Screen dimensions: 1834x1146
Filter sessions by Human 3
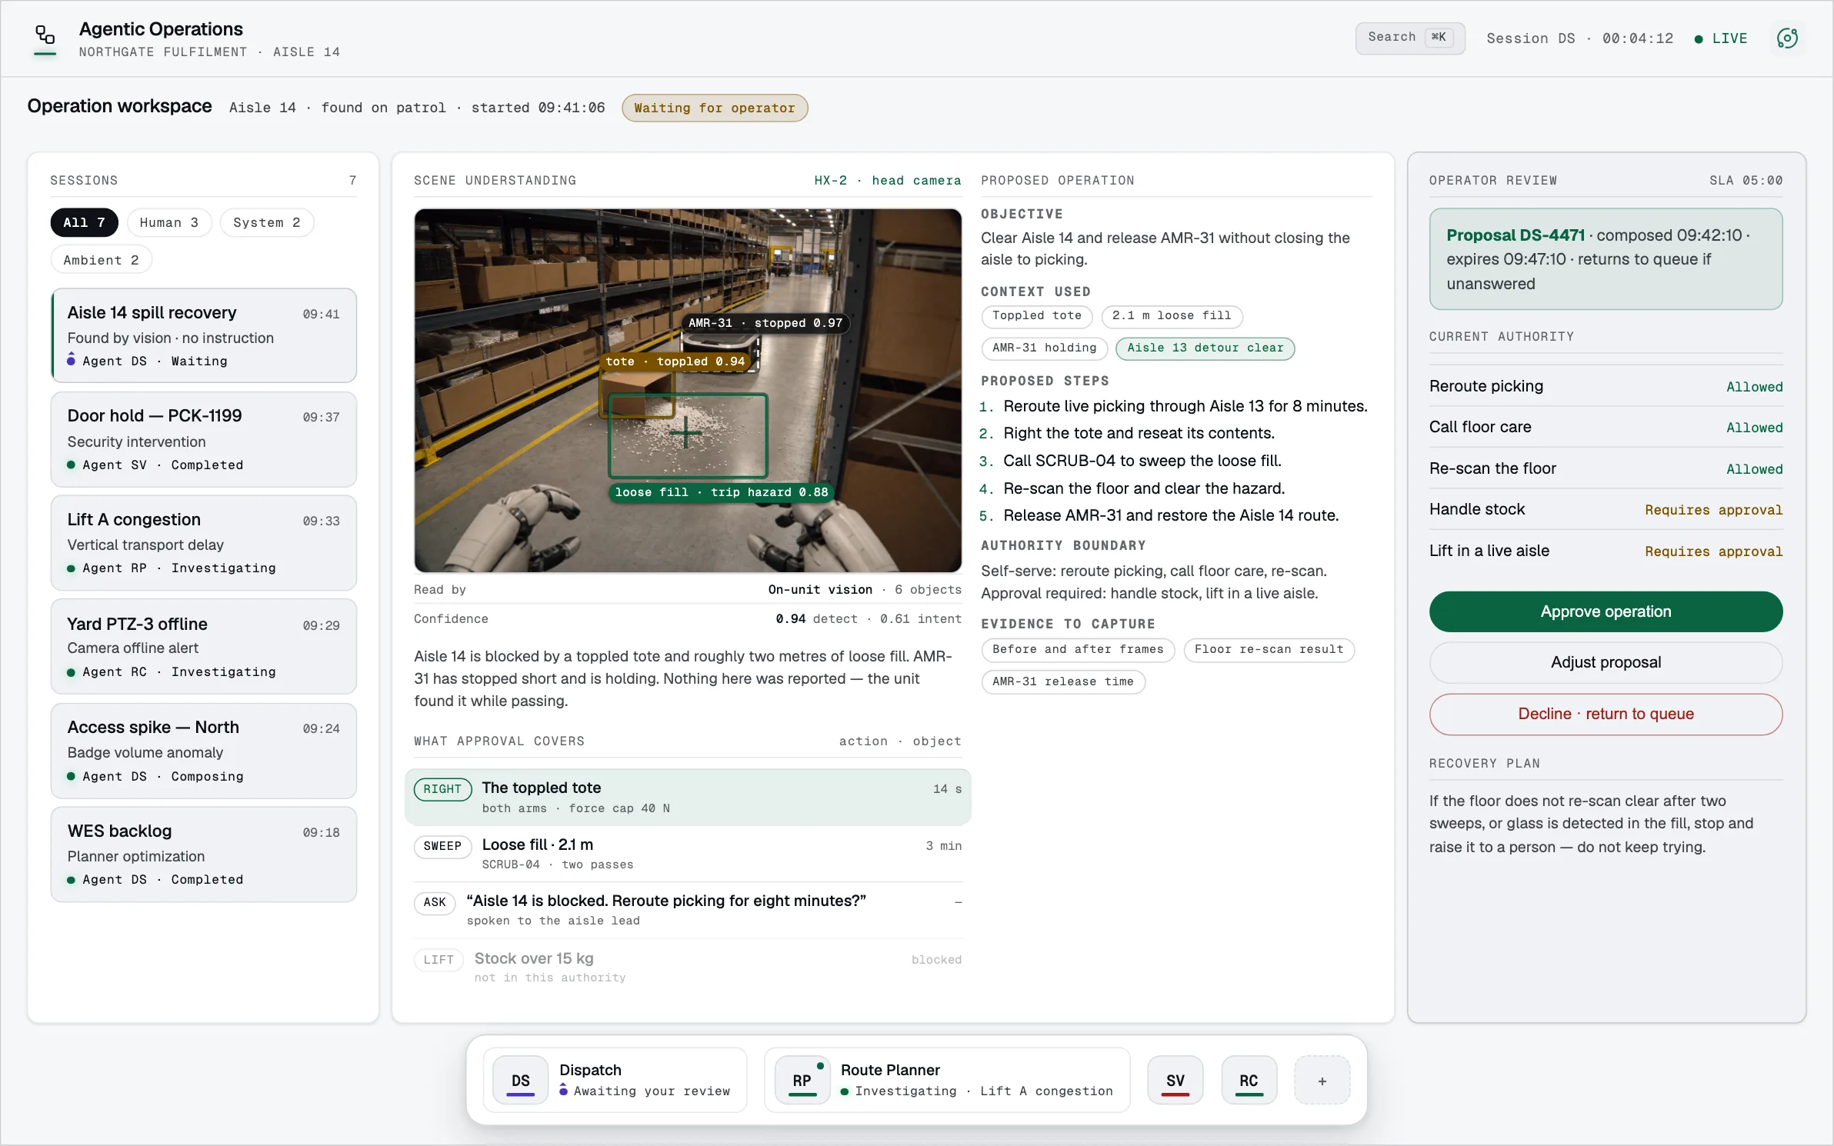(x=169, y=222)
